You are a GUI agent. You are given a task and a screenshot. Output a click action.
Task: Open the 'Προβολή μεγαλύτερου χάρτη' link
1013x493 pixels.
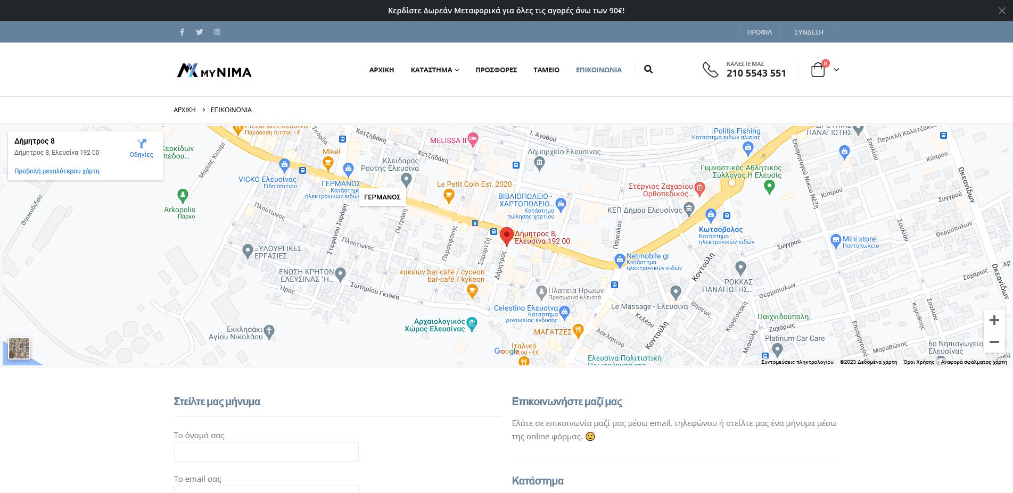(57, 171)
